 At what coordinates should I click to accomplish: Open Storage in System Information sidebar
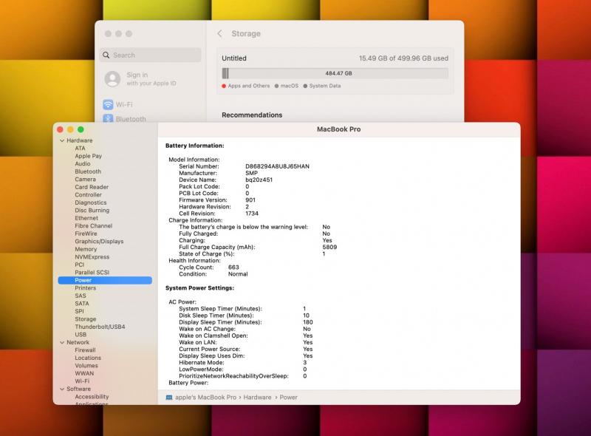pyautogui.click(x=85, y=319)
